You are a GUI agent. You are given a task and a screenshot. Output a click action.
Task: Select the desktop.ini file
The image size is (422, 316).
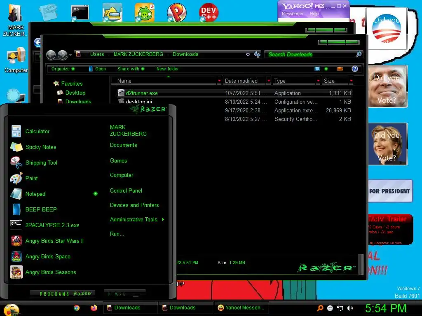click(x=138, y=102)
